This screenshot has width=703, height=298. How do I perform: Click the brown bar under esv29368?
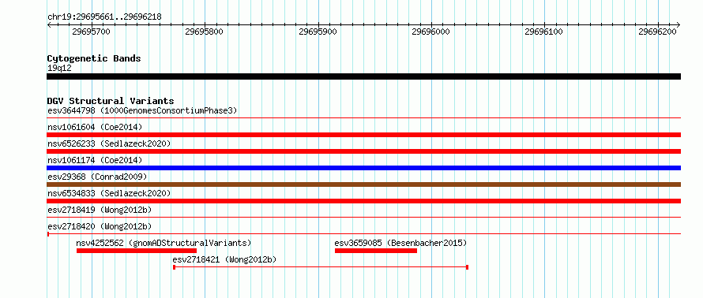pyautogui.click(x=363, y=184)
